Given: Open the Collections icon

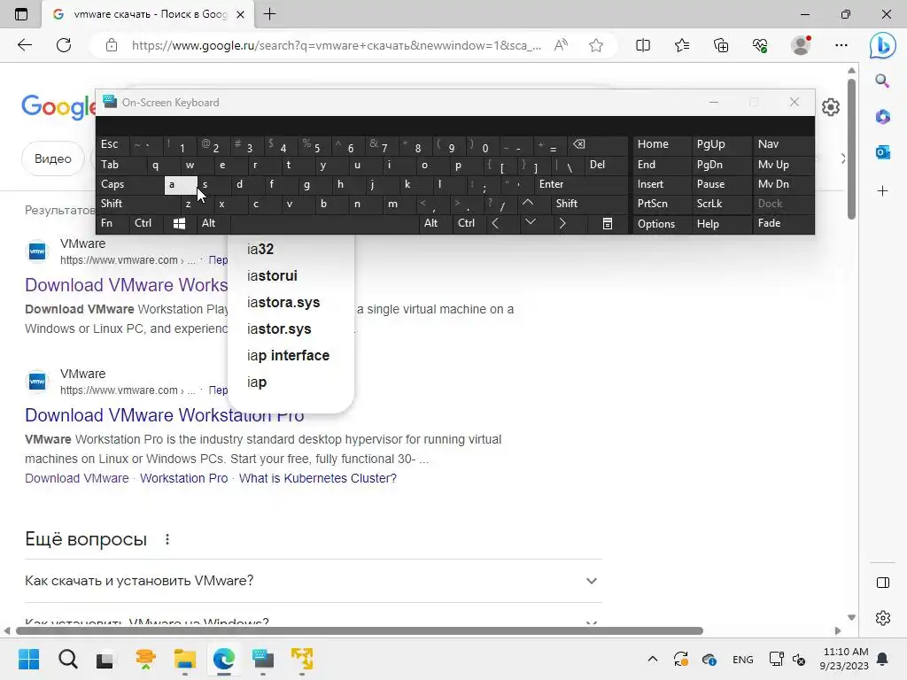Looking at the screenshot, I should click(721, 45).
